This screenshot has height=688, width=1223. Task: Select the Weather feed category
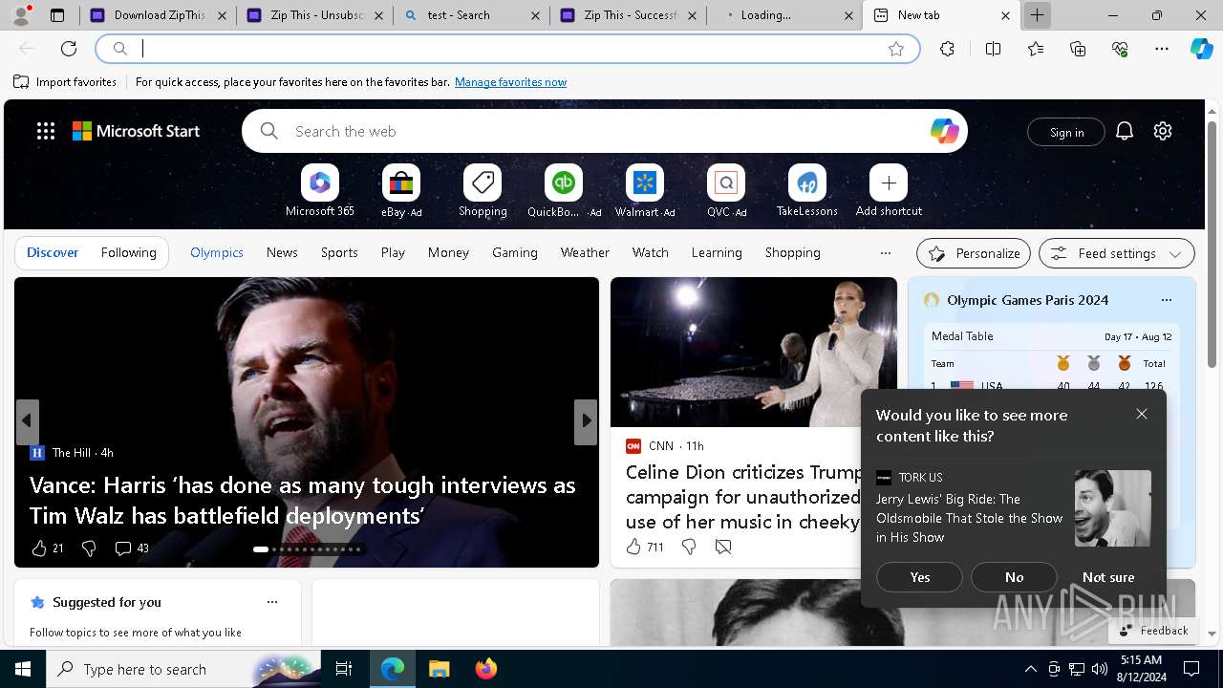pos(585,252)
